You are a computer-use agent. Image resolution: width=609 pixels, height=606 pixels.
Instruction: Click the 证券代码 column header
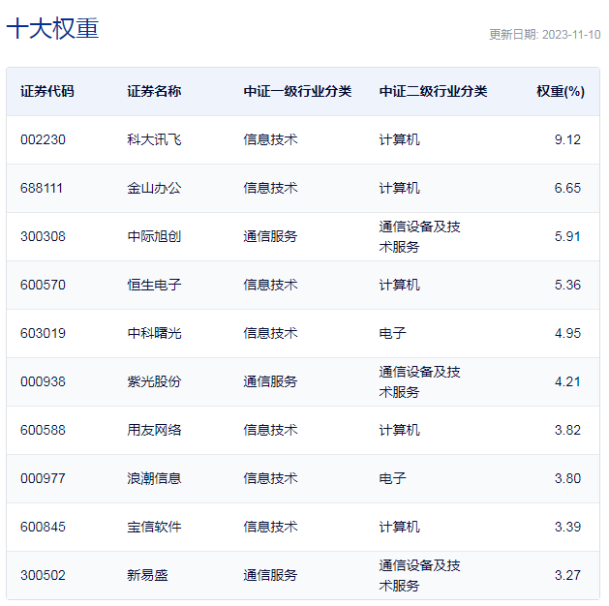(47, 92)
